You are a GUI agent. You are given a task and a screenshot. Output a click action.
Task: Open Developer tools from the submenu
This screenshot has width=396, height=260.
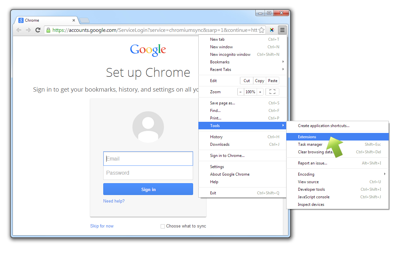point(338,189)
